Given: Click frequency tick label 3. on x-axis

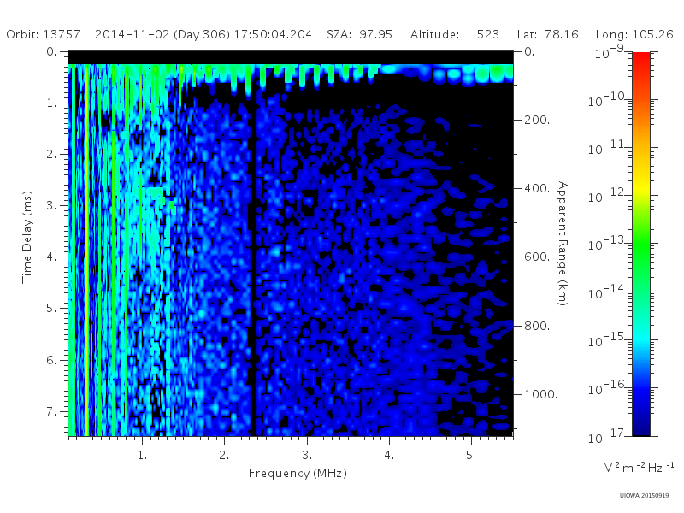Looking at the screenshot, I should coord(307,455).
